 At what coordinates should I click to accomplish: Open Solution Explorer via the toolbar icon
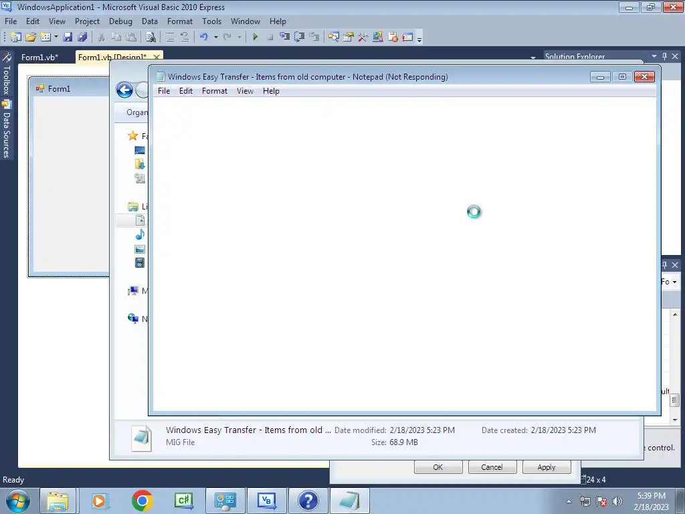point(334,37)
